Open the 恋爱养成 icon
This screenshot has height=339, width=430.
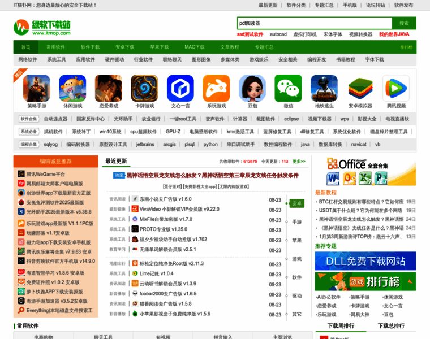click(109, 88)
